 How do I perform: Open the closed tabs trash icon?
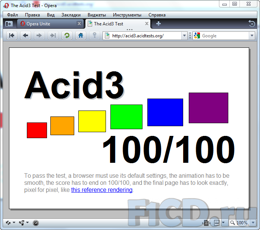pos(252,24)
